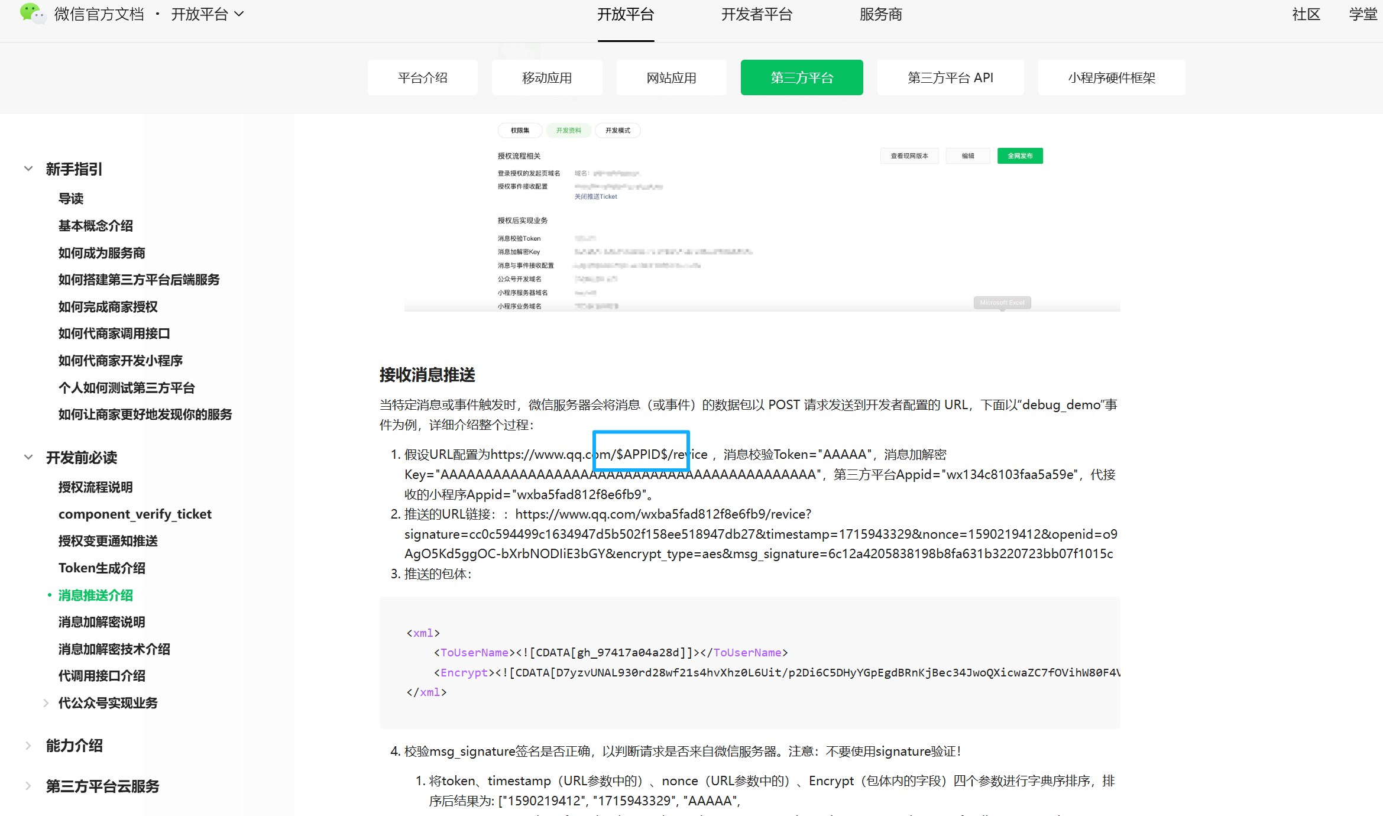Click the green 全网发布 button in screenshot
1383x816 pixels.
point(1019,156)
